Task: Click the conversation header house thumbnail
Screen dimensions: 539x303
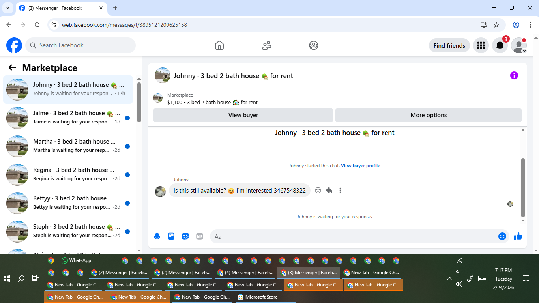Action: [x=163, y=75]
